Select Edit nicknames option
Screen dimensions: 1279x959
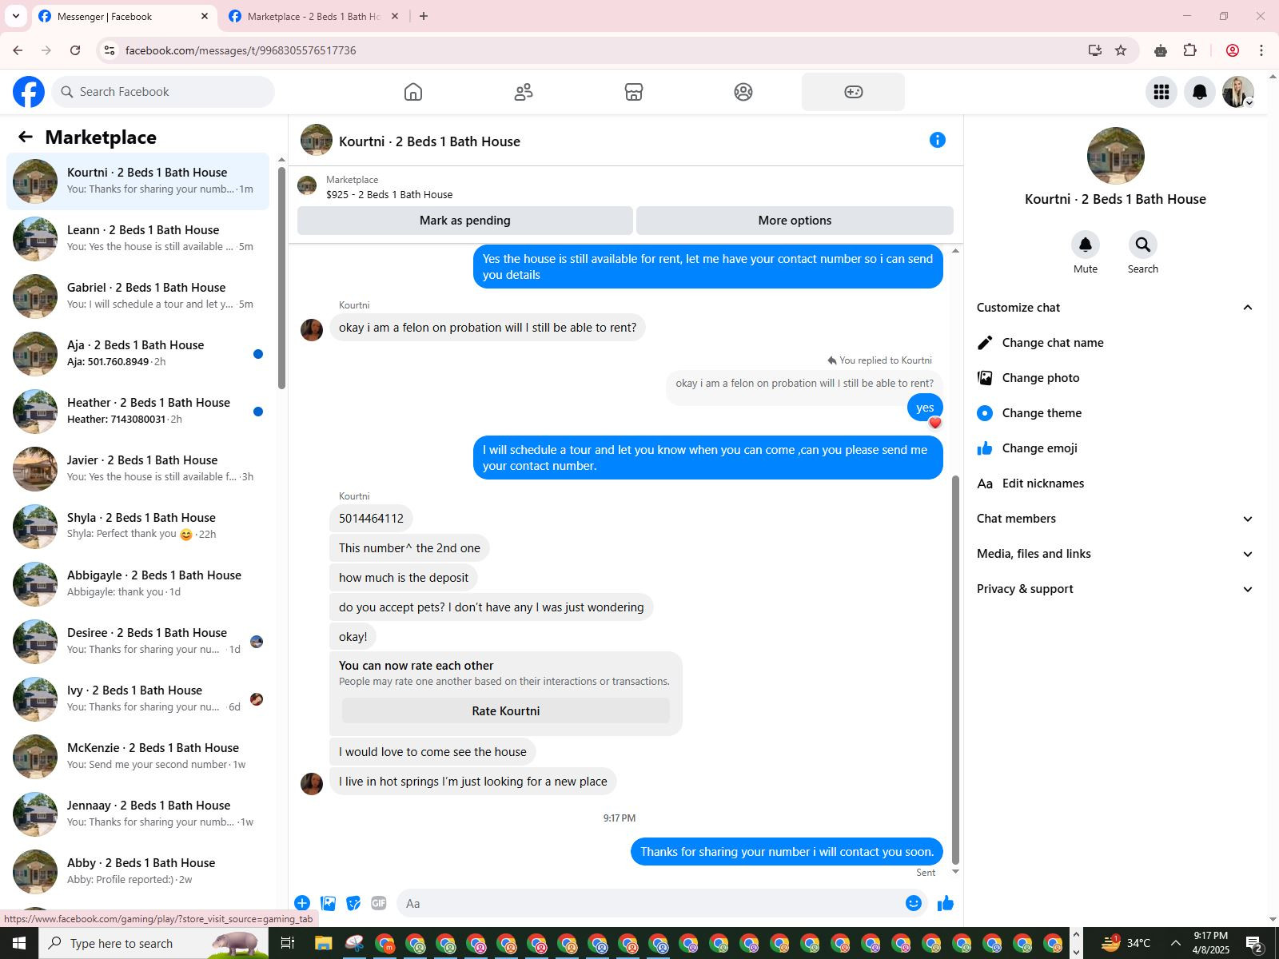point(1115,483)
